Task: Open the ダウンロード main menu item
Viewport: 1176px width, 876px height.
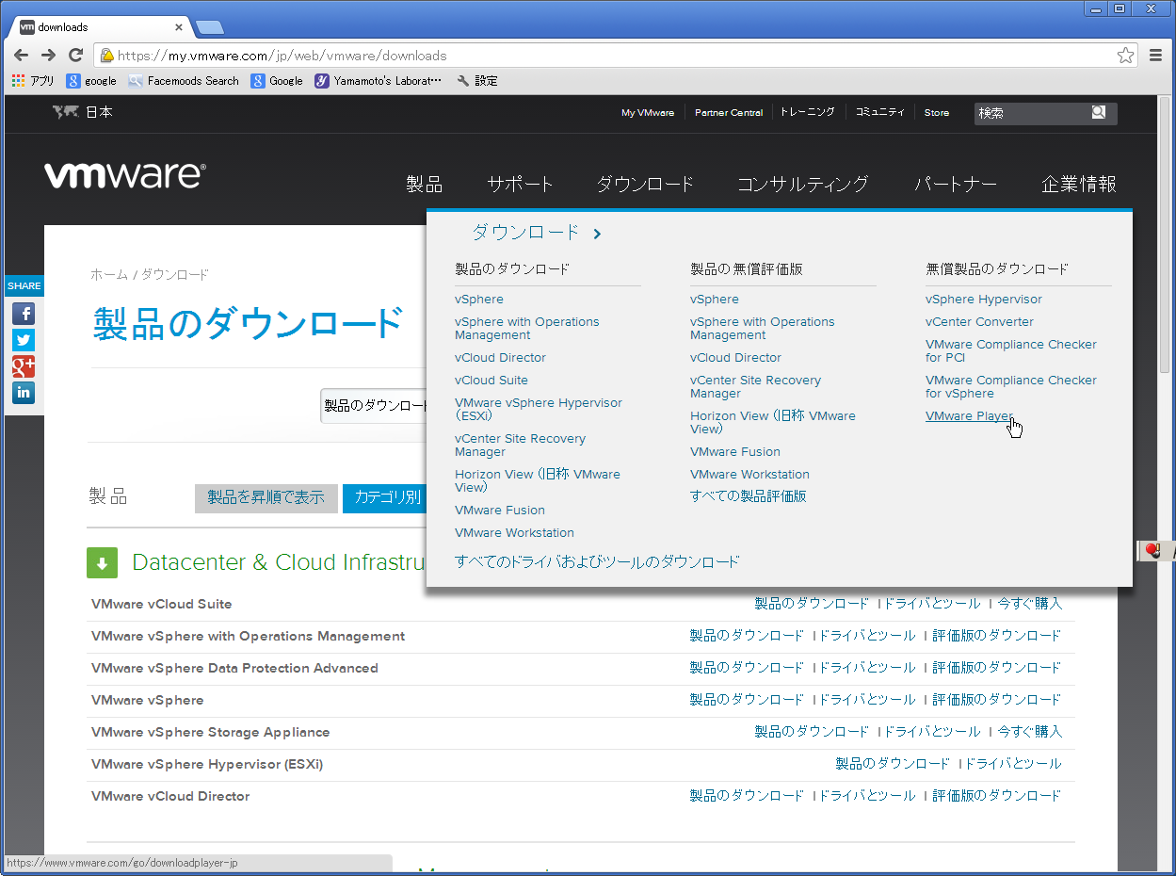Action: pos(645,185)
